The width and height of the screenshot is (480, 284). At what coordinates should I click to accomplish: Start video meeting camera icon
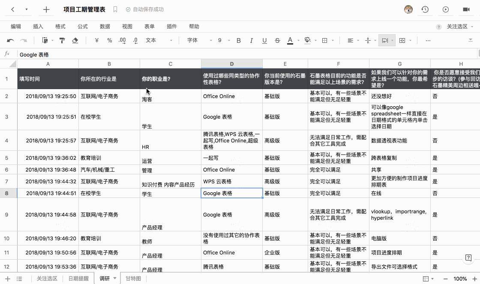466,9
